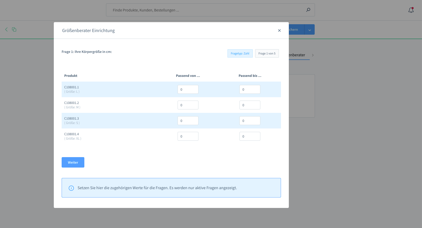
Task: Select the Größenberater tab behind the dialog
Action: (299, 55)
